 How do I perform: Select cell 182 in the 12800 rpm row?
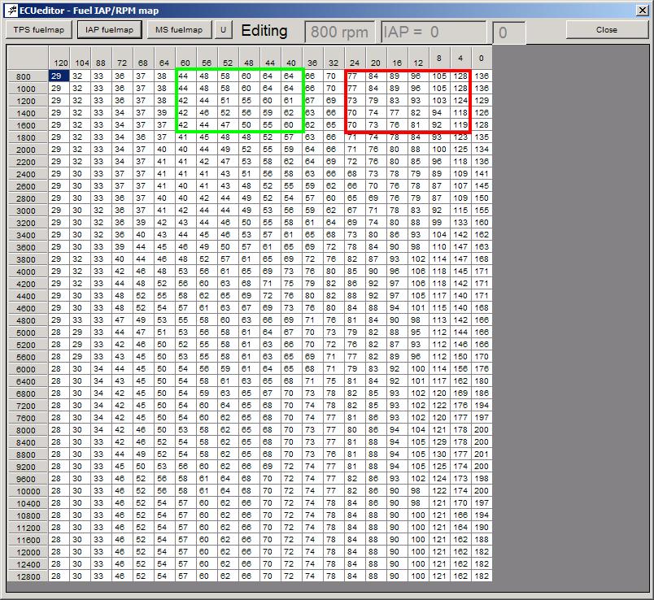[482, 576]
